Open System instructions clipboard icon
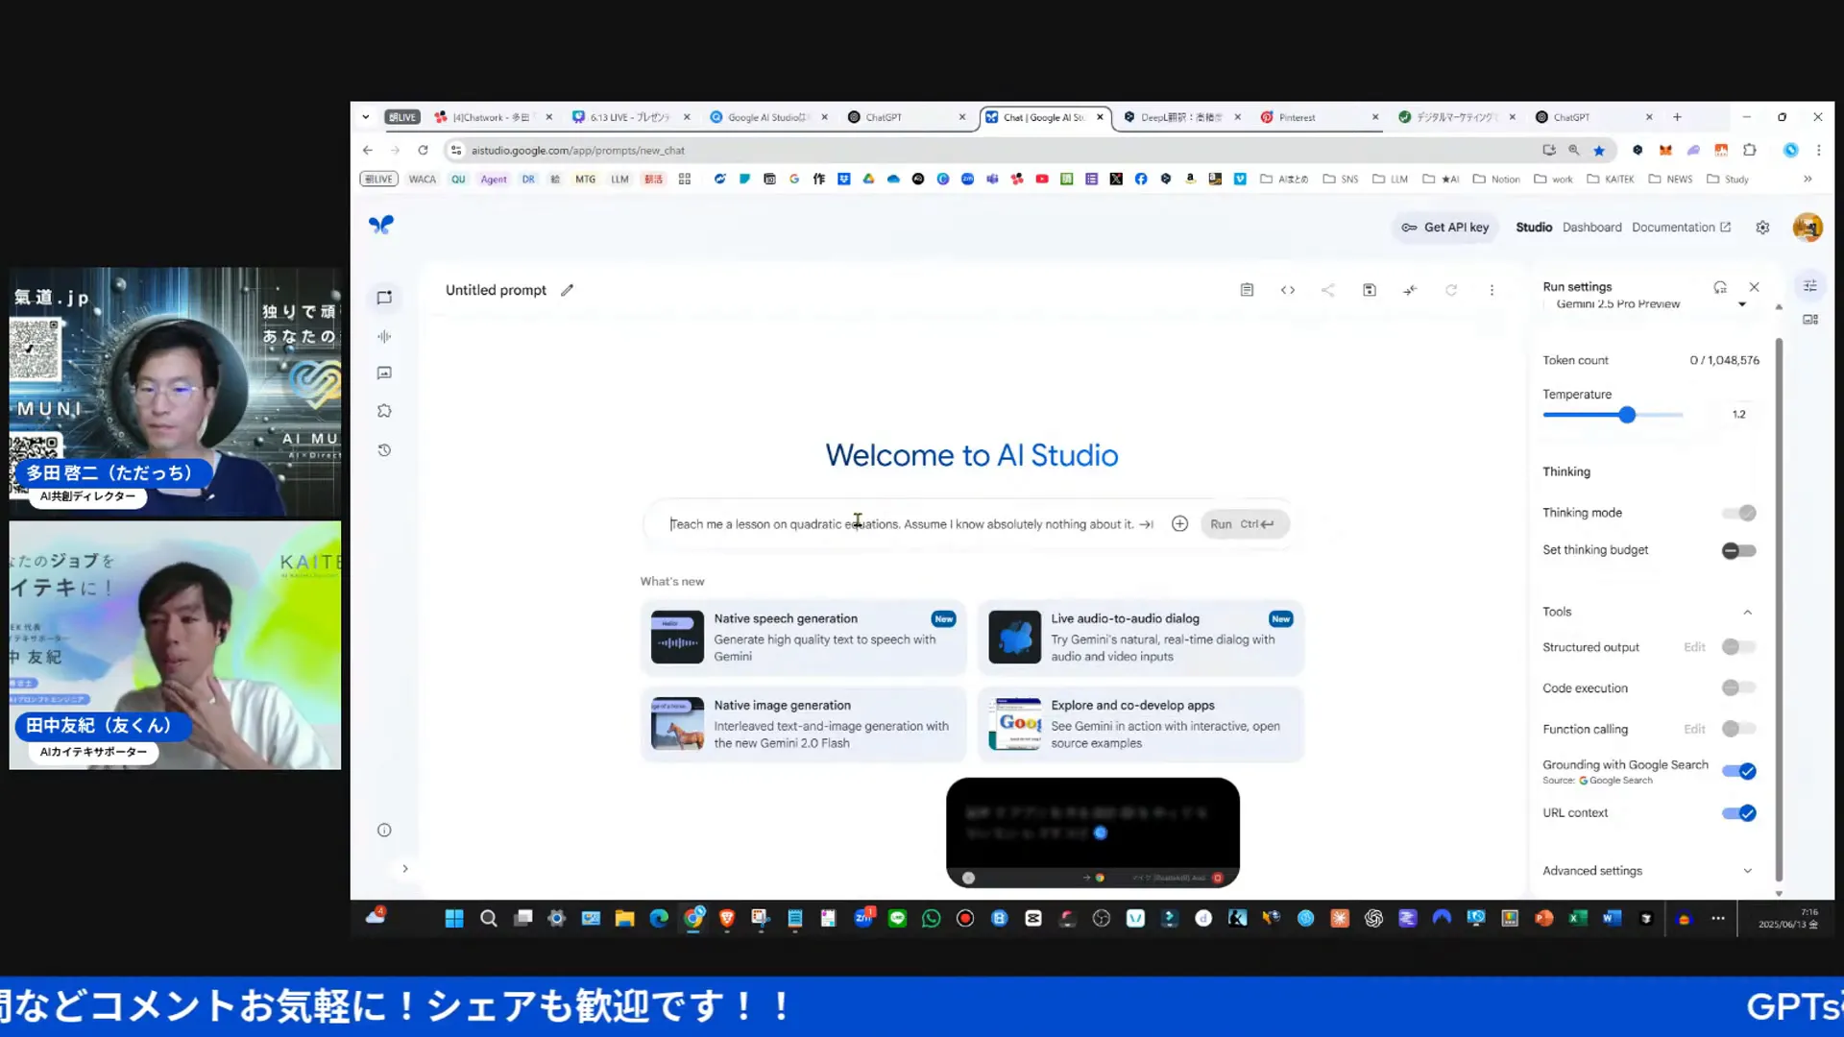This screenshot has height=1037, width=1844. tap(1247, 290)
